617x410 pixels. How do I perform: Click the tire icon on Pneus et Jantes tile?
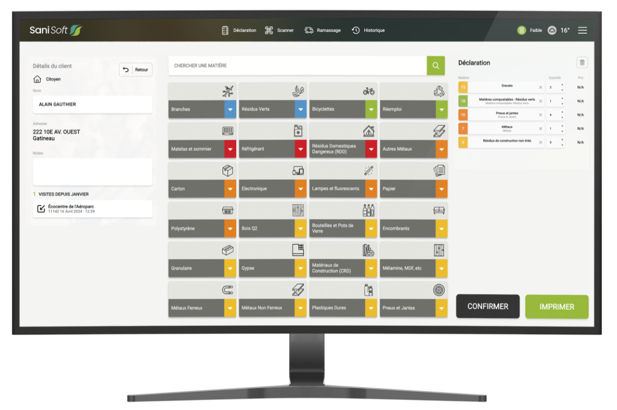point(439,290)
